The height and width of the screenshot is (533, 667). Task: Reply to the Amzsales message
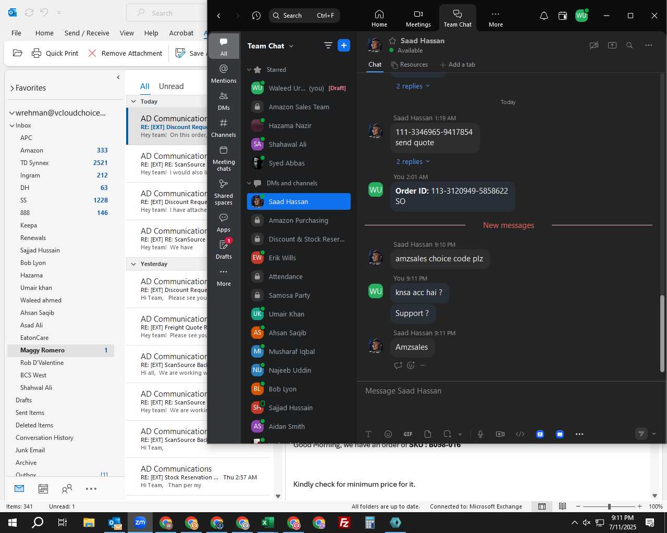[398, 365]
